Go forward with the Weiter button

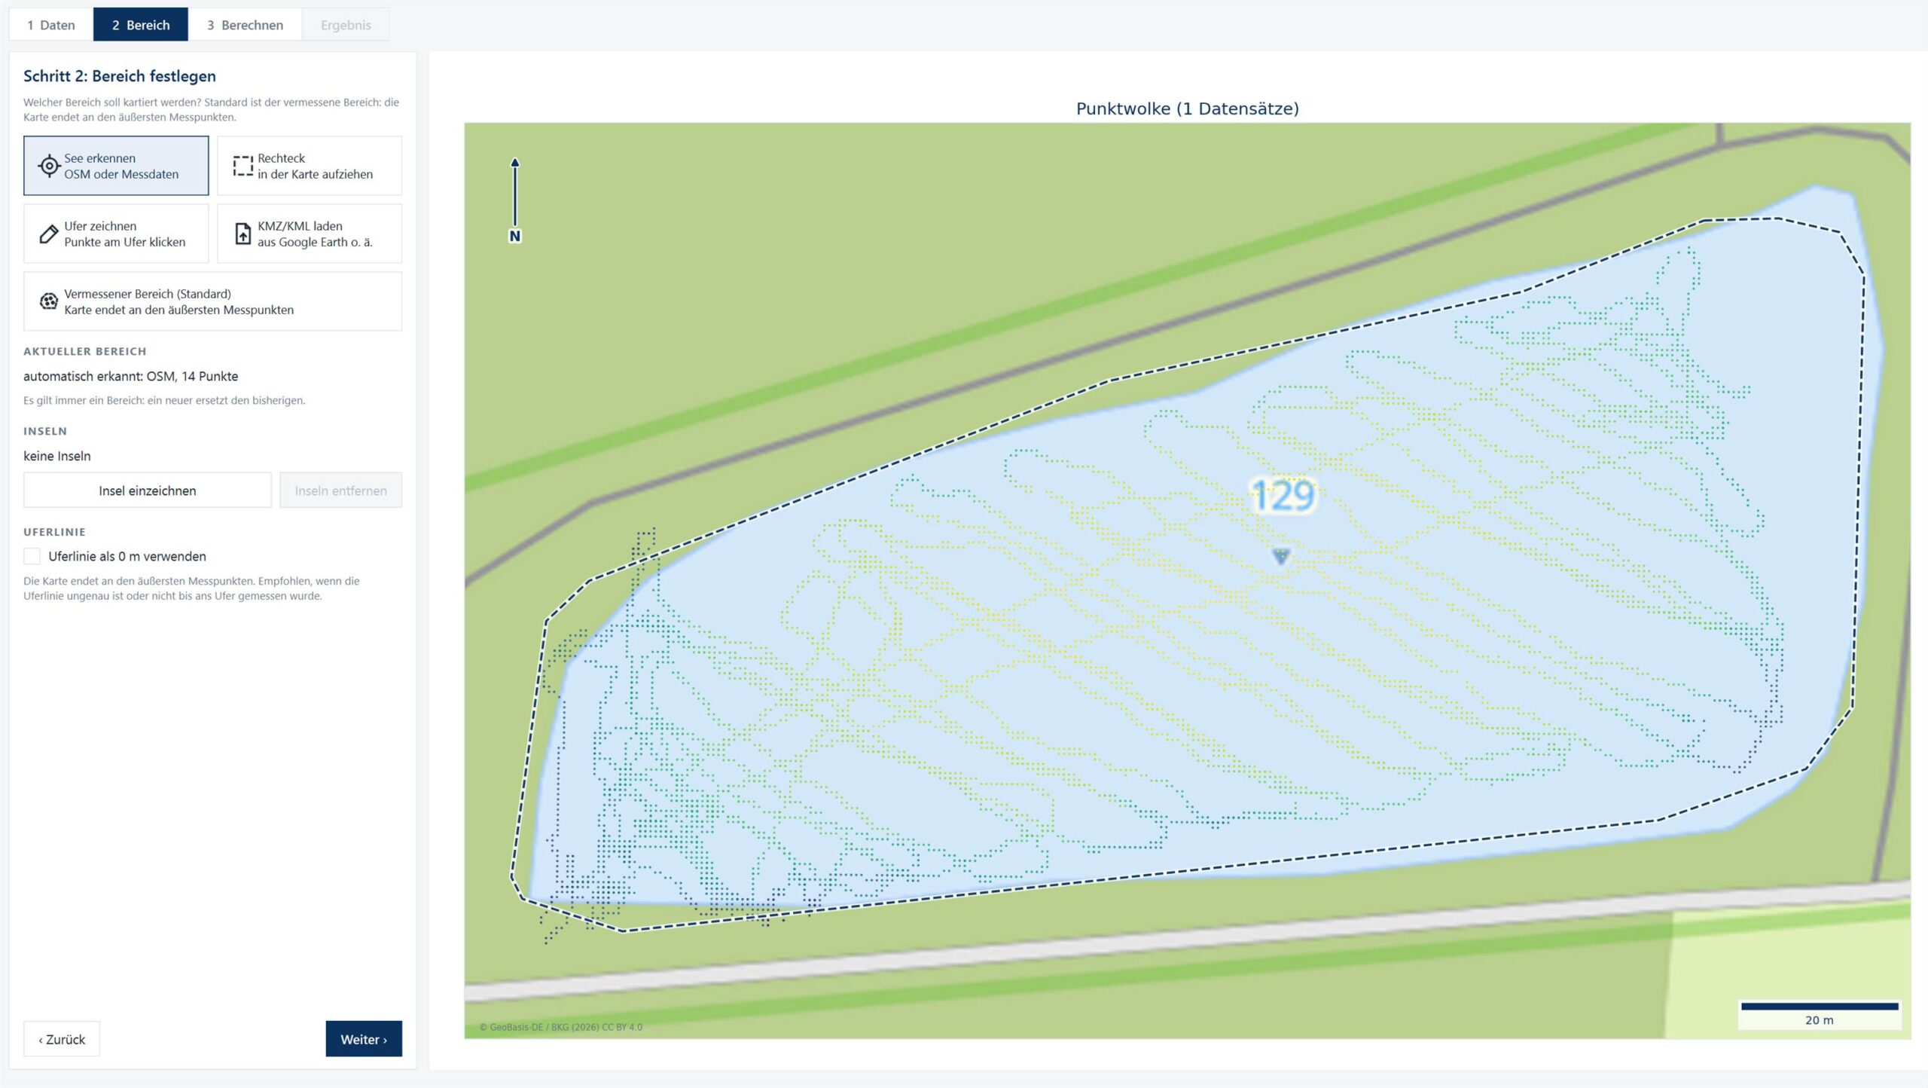click(364, 1039)
